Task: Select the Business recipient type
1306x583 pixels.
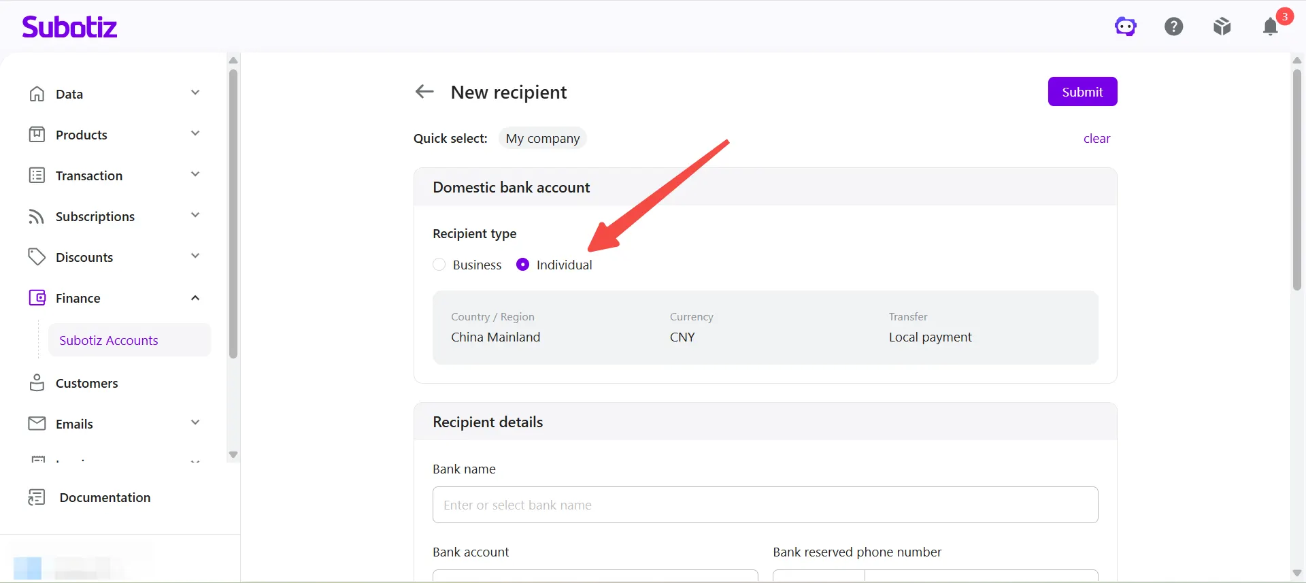Action: point(439,265)
